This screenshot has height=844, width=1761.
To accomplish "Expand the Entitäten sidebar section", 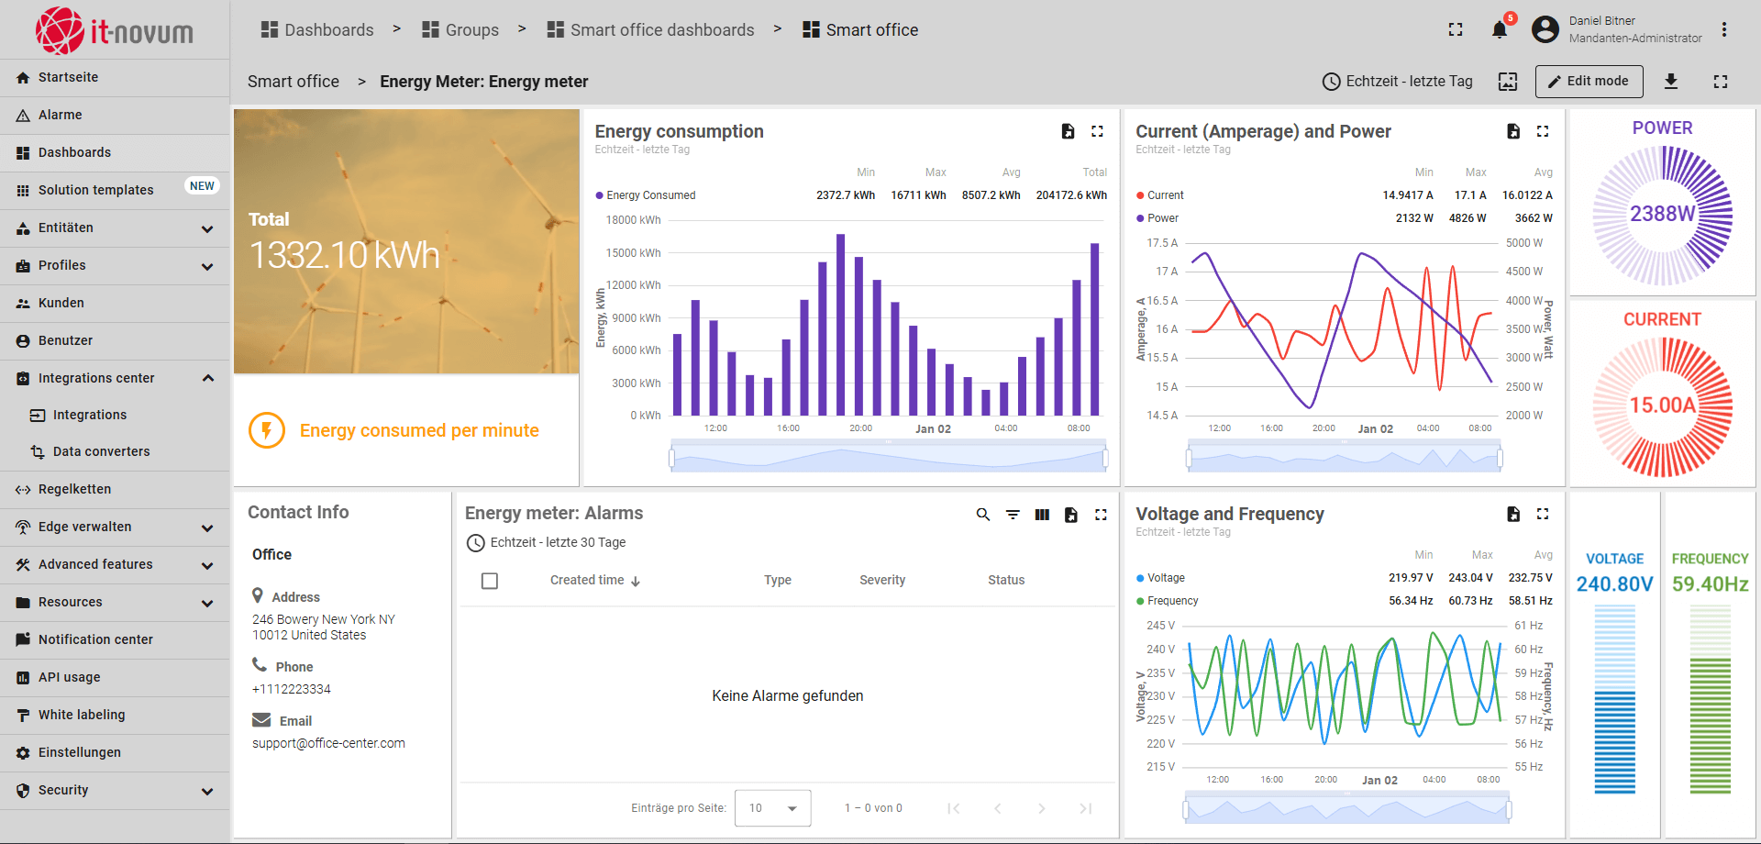I will [x=207, y=228].
